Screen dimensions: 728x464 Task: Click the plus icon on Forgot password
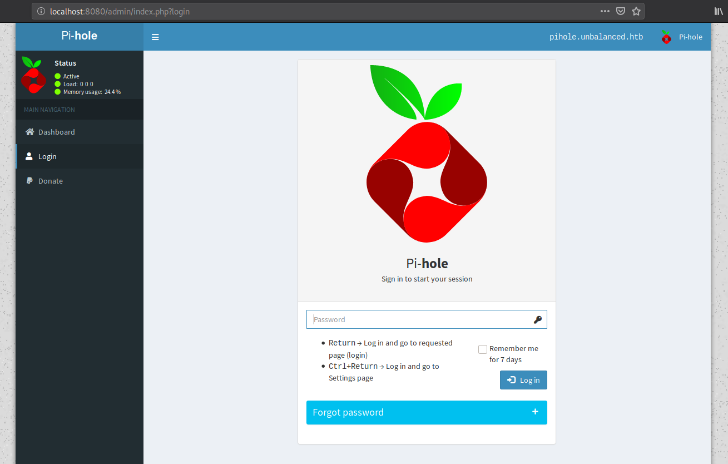click(x=535, y=412)
